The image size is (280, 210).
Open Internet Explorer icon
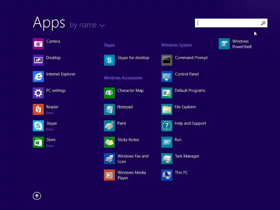click(38, 77)
